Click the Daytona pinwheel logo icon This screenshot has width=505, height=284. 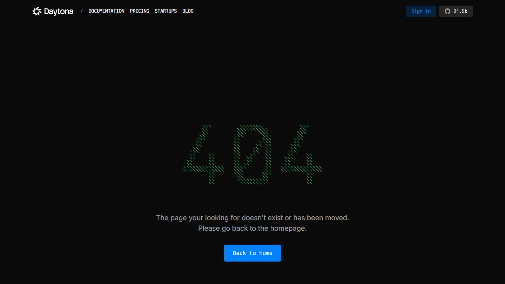(37, 11)
